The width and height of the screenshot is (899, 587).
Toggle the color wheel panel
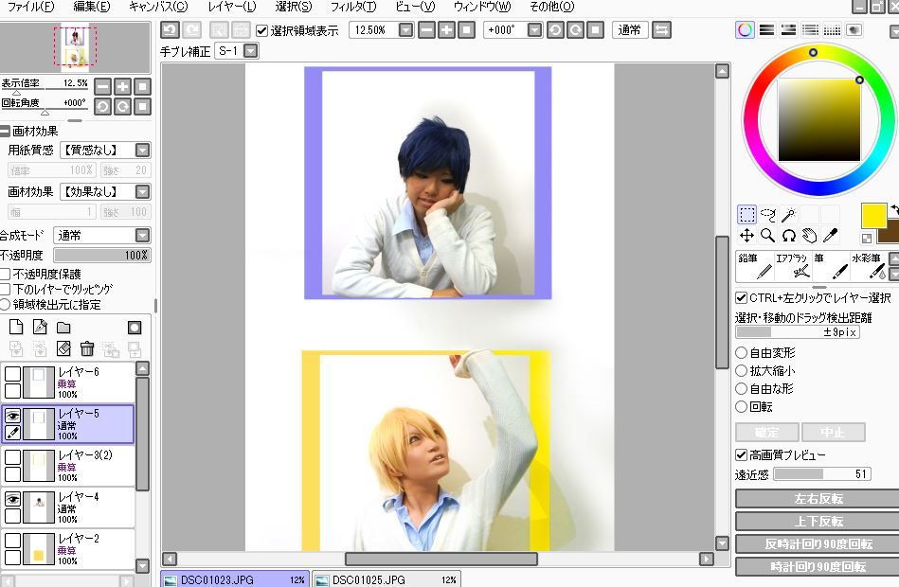[x=745, y=29]
